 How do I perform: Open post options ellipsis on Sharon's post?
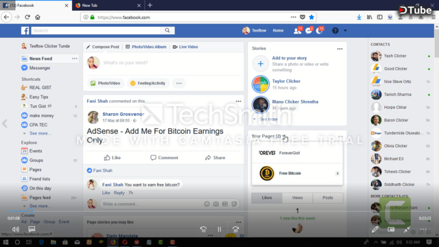[238, 102]
